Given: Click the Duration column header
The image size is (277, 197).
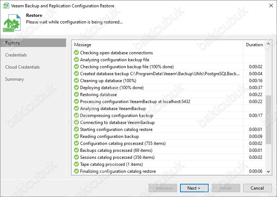Looking at the screenshot, I should pyautogui.click(x=254, y=45).
